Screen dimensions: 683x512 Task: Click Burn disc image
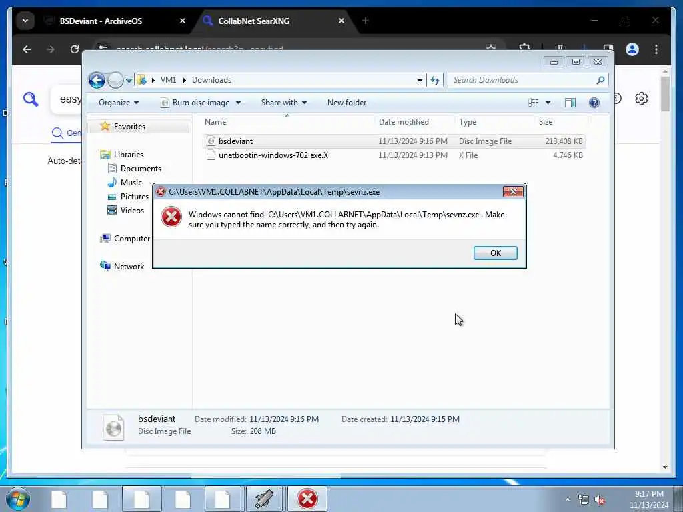(x=196, y=103)
